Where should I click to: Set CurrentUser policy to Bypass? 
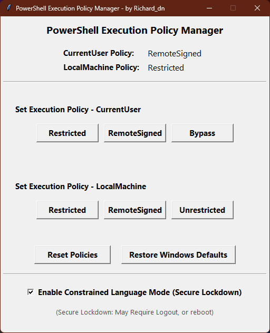pyautogui.click(x=202, y=133)
